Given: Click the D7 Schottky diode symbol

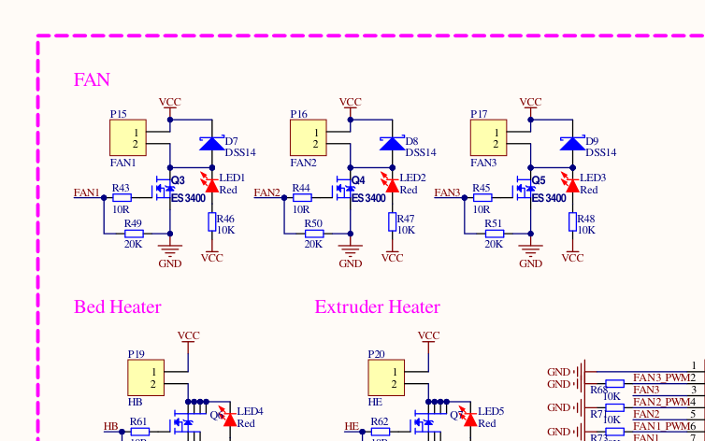Looking at the screenshot, I should (211, 144).
